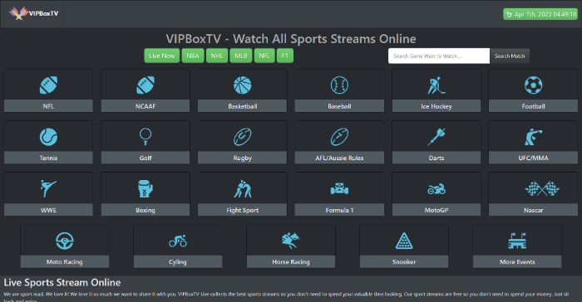Open the Darts icon tile

tap(436, 137)
